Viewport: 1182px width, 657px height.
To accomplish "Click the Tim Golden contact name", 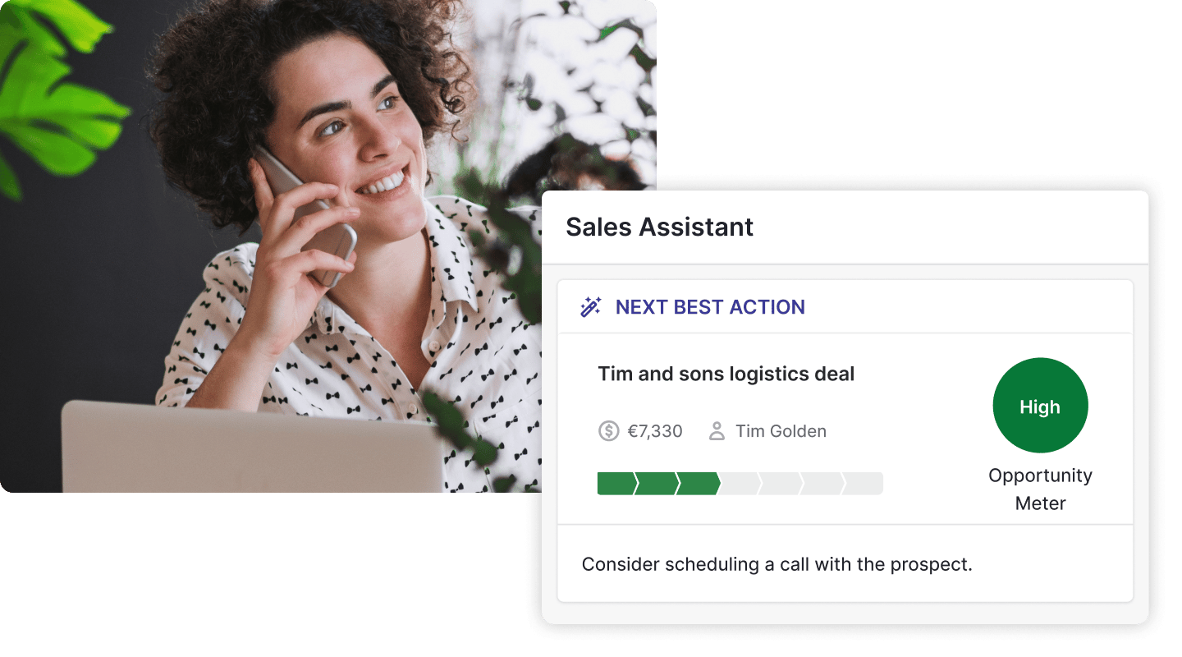I will [781, 431].
